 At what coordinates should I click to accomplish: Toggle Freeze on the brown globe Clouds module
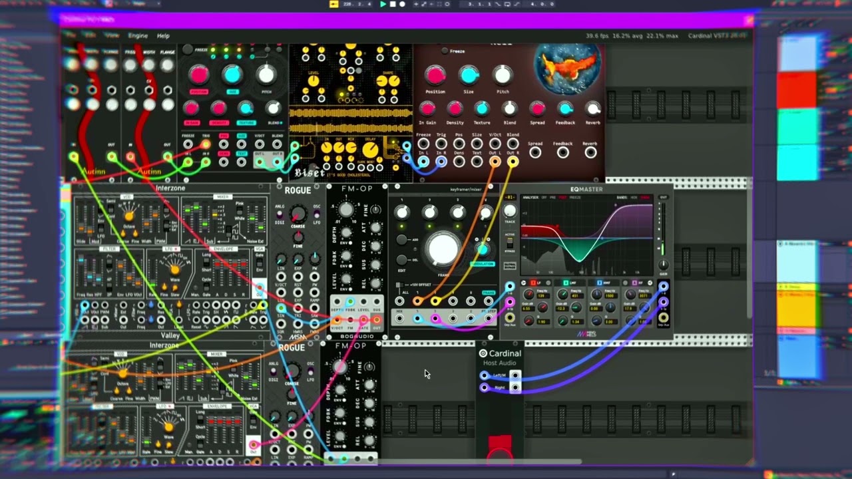click(445, 51)
